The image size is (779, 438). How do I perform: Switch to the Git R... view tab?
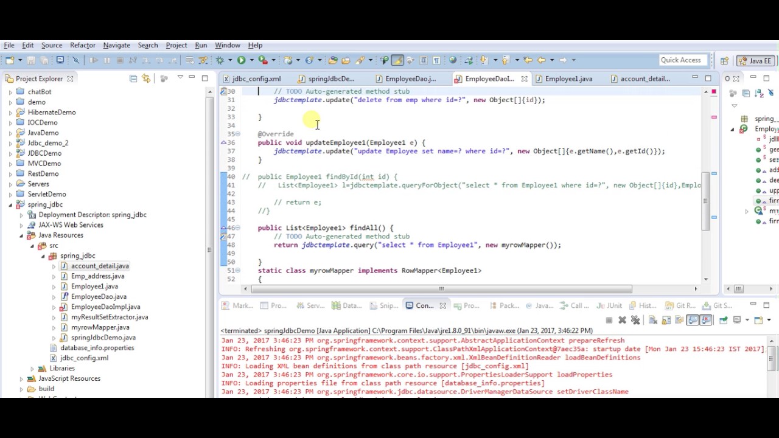[x=680, y=305]
